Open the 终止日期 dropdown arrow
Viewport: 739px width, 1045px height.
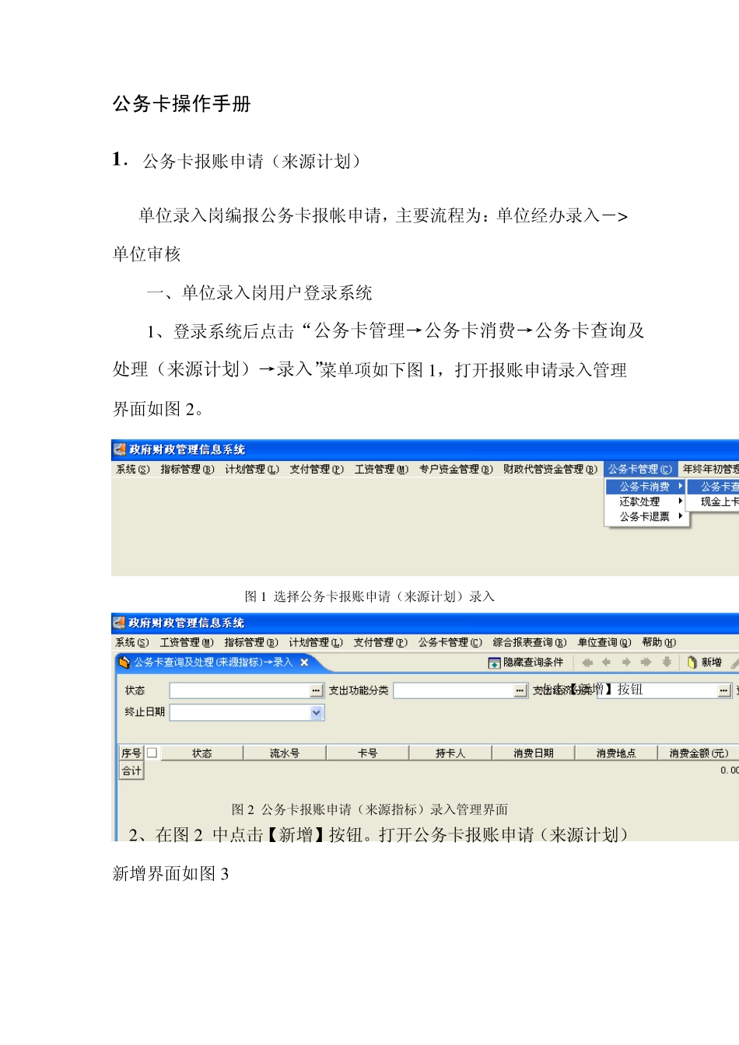317,712
